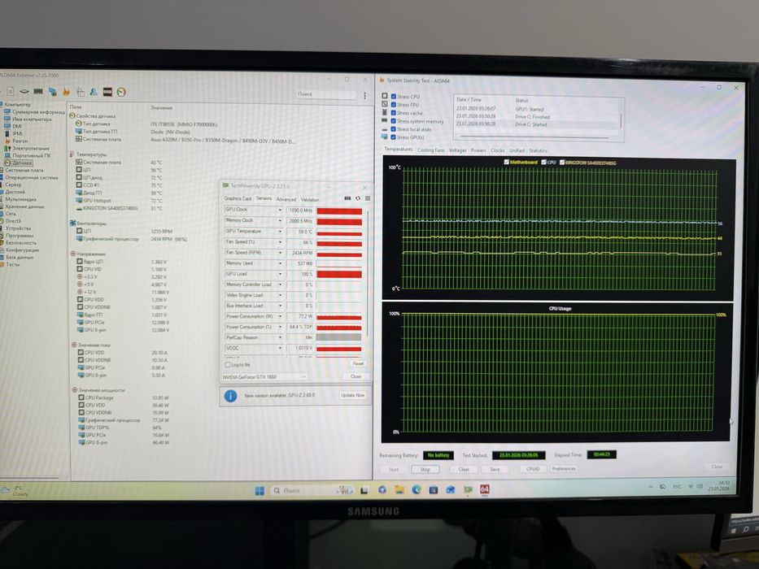Image resolution: width=759 pixels, height=569 pixels.
Task: Click the GPU-Z refresh icon
Action: pyautogui.click(x=358, y=198)
